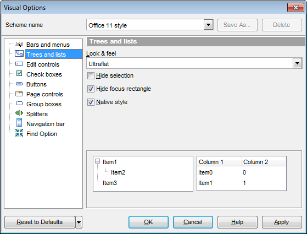This screenshot has height=234, width=307.
Task: Go to Buttons settings
Action: coord(36,84)
